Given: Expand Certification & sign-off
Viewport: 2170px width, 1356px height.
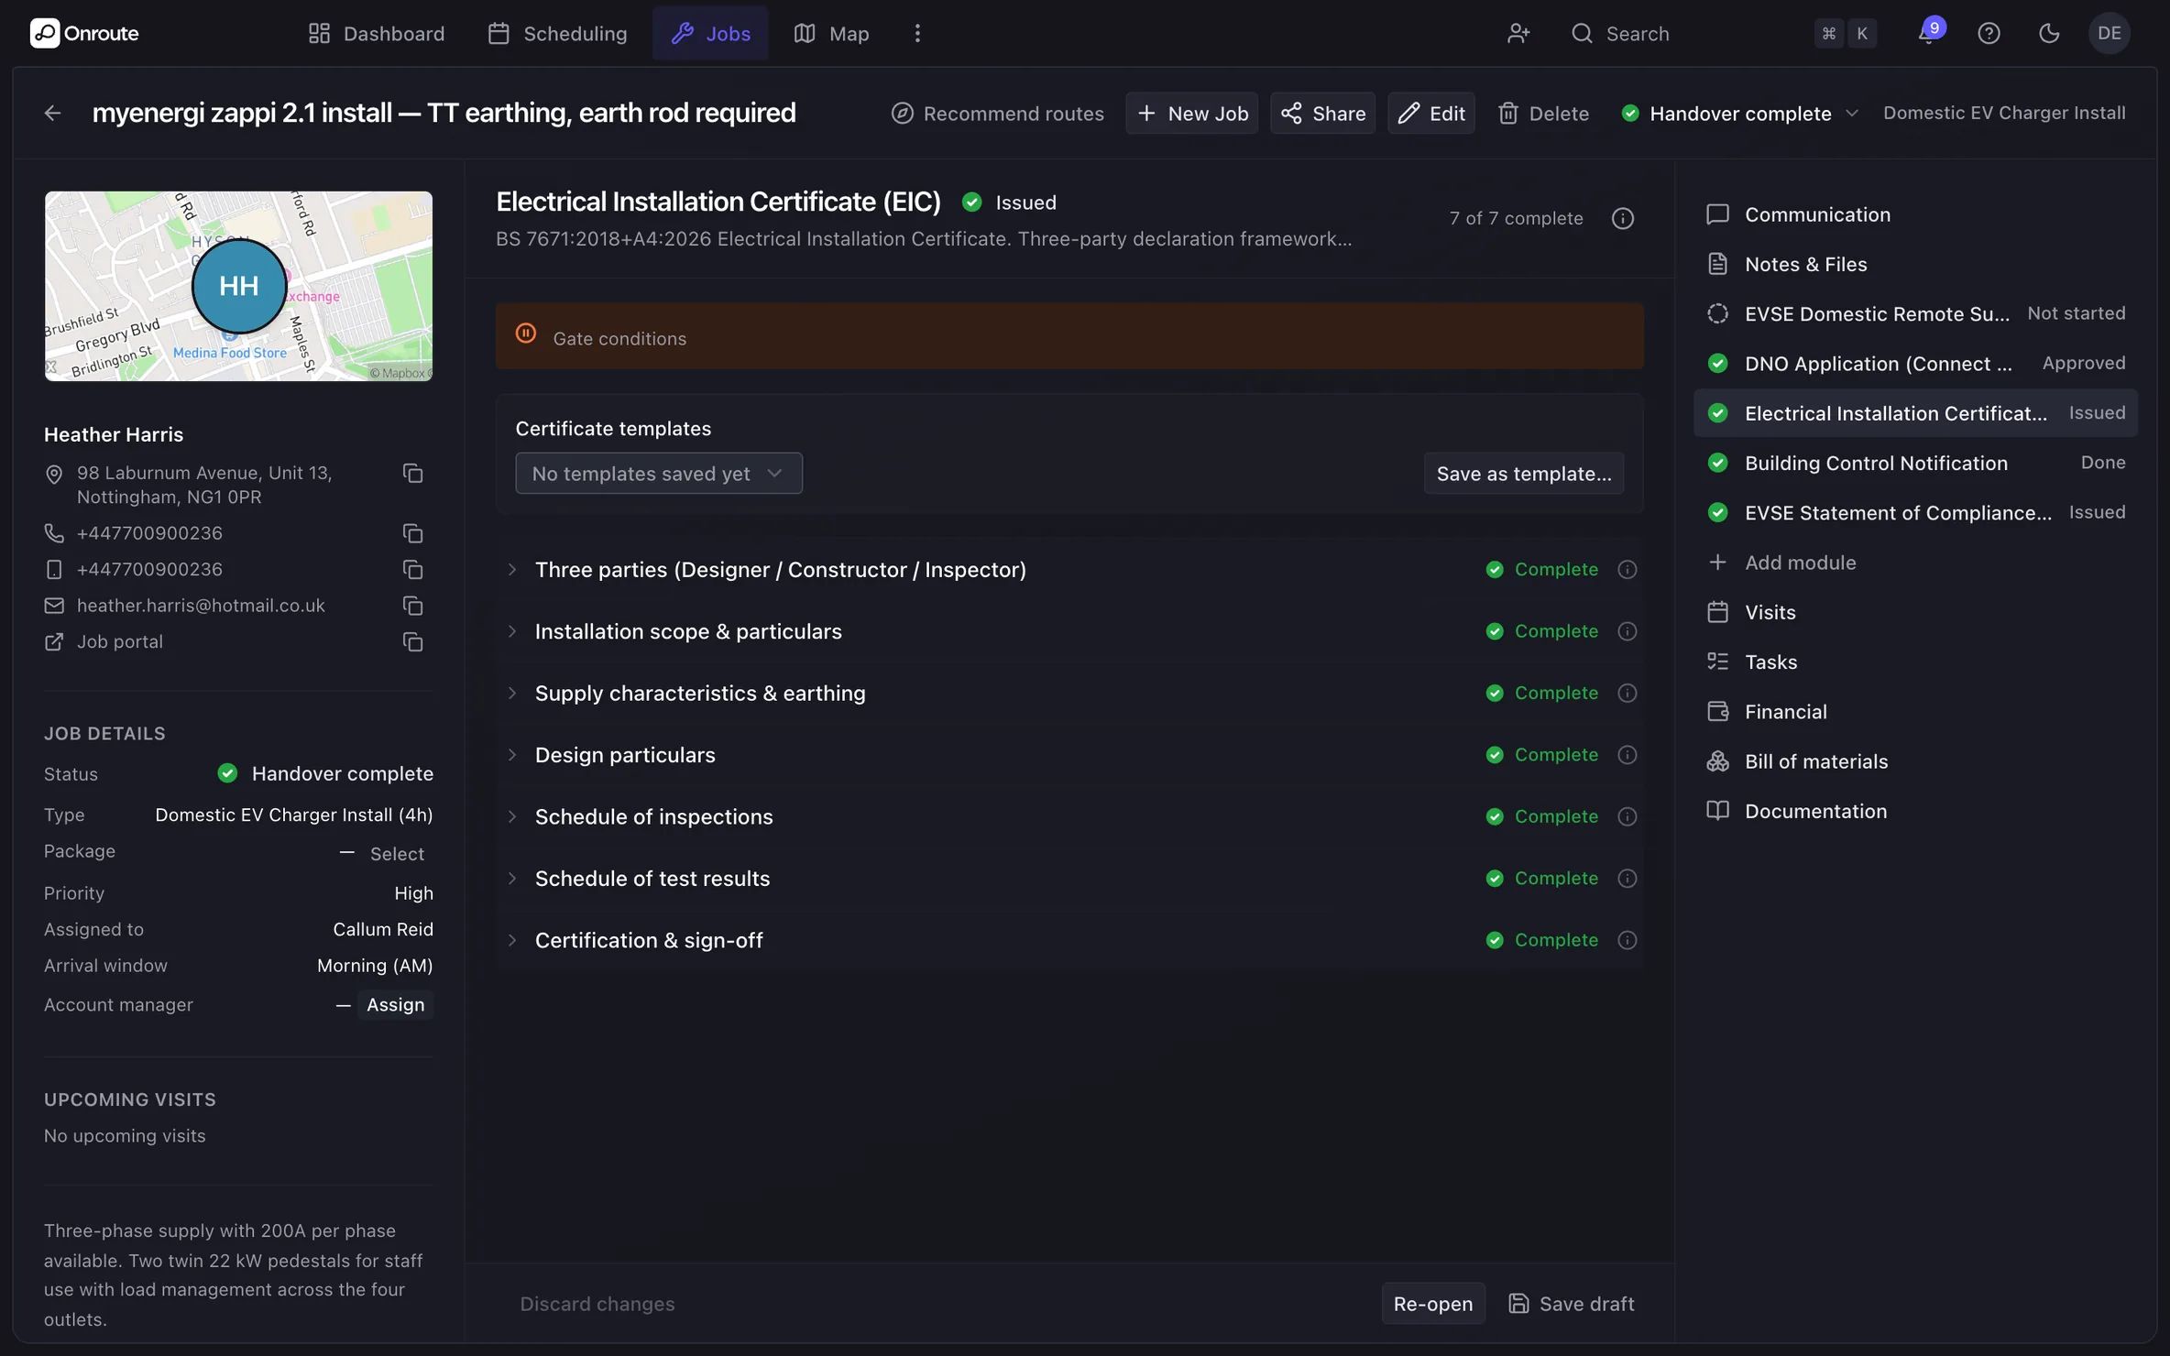Looking at the screenshot, I should click(512, 941).
